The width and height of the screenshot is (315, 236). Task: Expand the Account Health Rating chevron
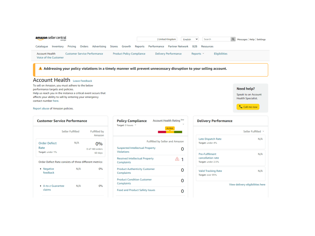coord(183,124)
